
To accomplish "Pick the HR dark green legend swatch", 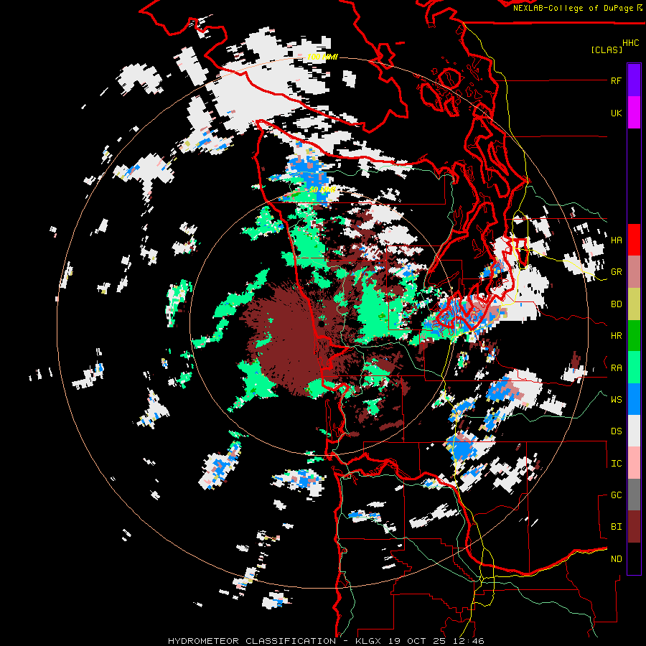I will coord(634,335).
